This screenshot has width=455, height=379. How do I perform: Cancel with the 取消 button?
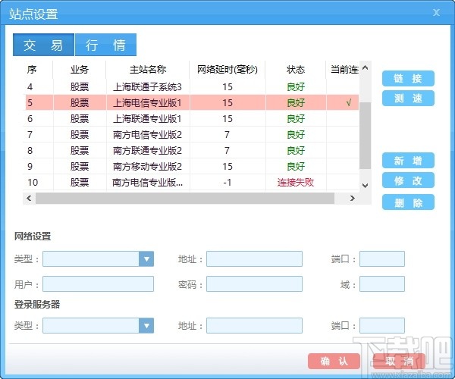(x=400, y=361)
